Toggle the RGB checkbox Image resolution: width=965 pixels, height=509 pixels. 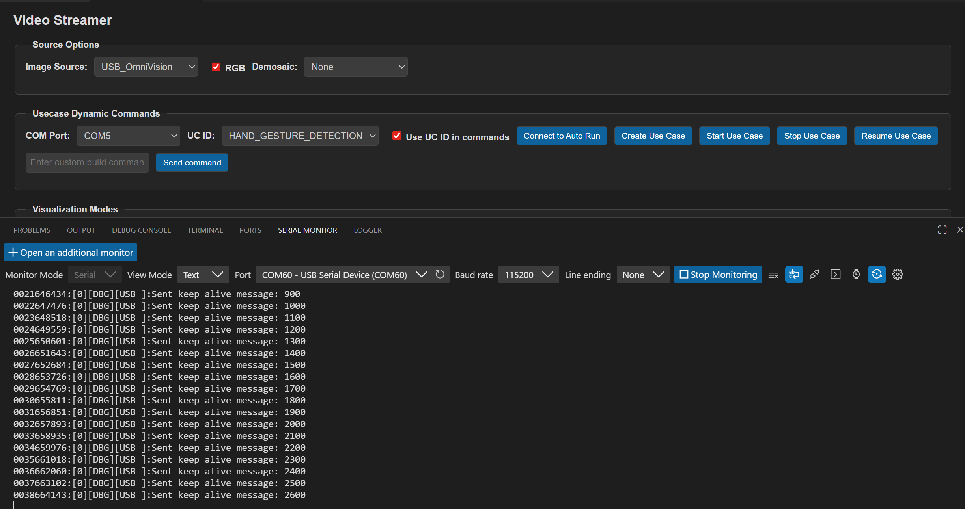[216, 67]
